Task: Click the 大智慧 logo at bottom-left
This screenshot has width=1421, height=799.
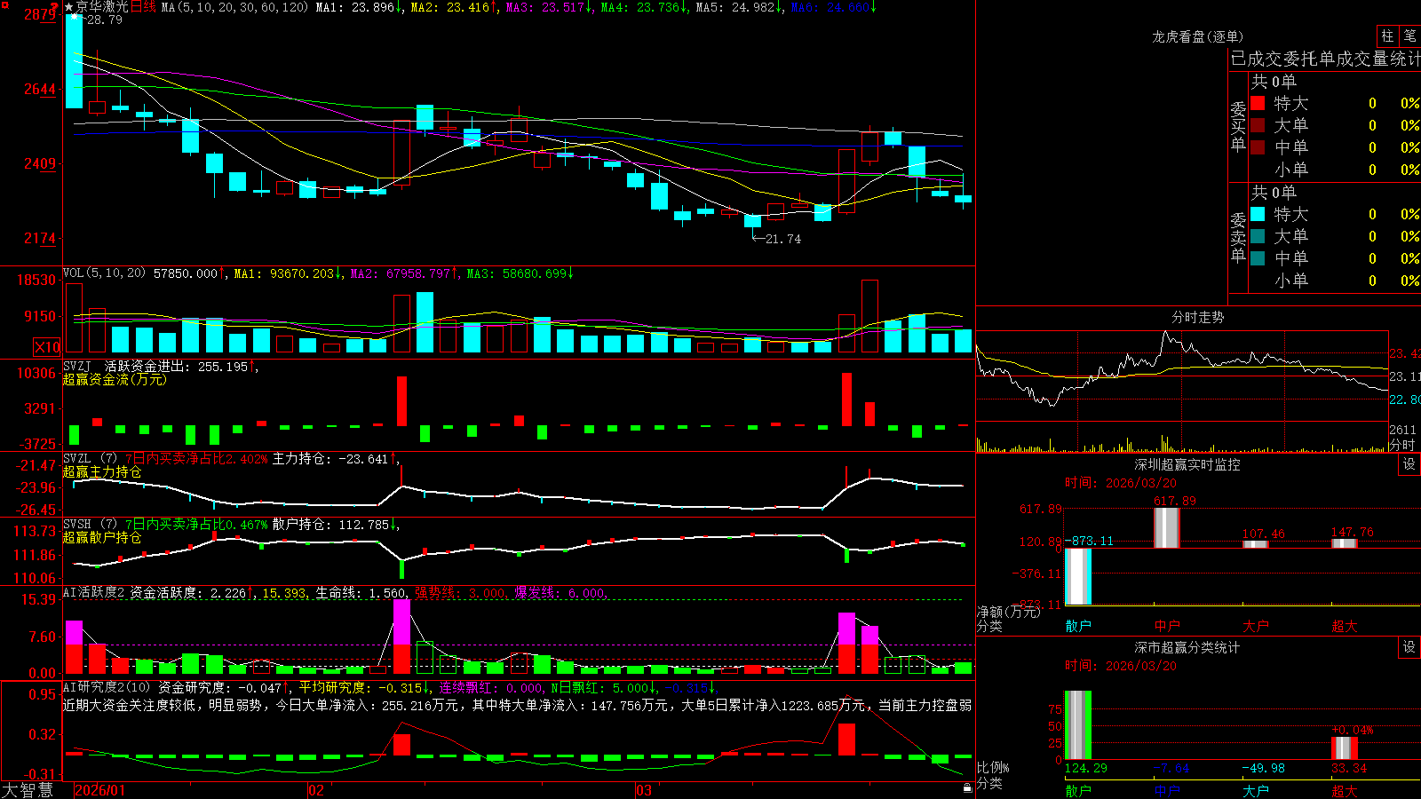Action: (x=28, y=790)
